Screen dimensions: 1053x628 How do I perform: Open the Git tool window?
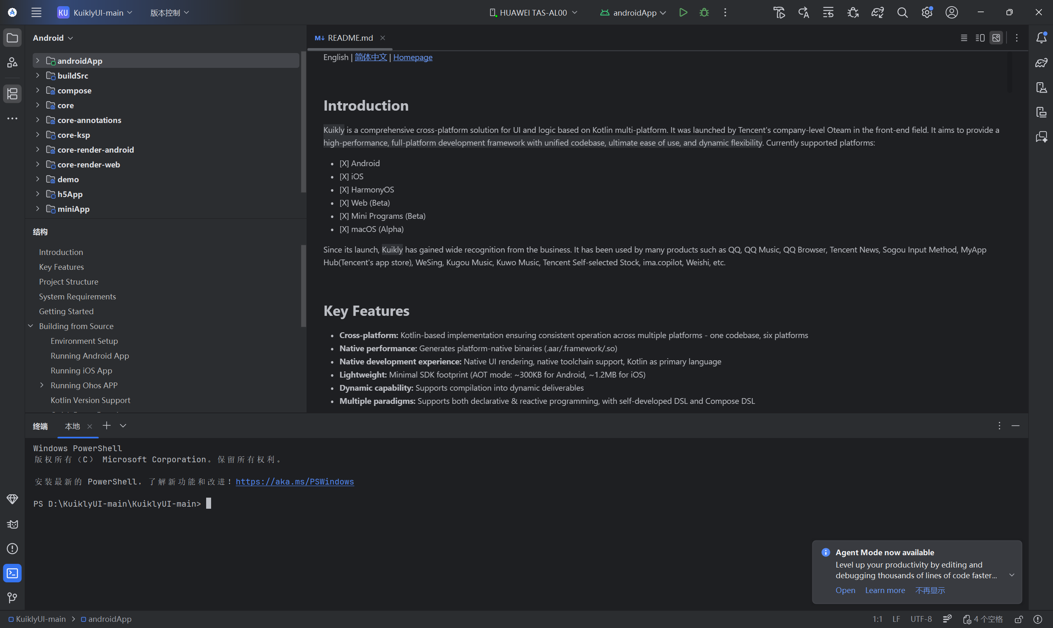pos(12,598)
